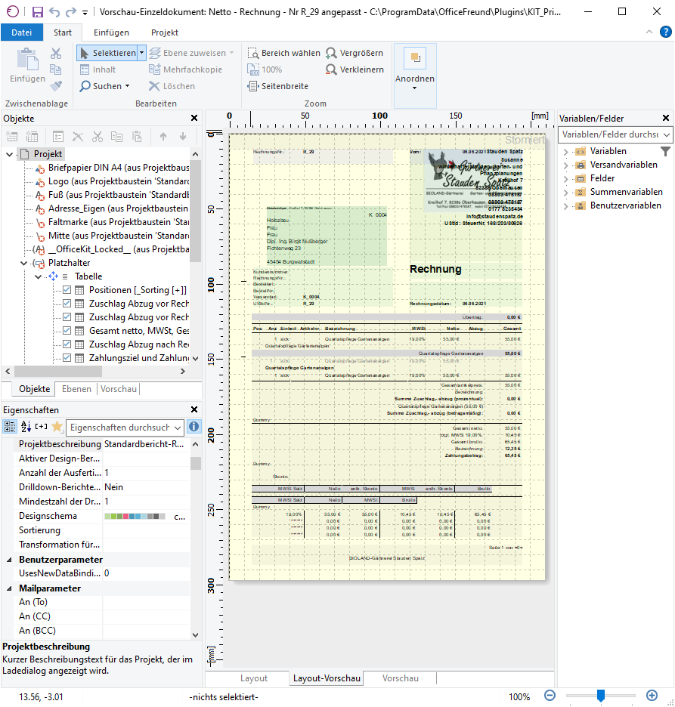
Task: Click the filter funnel icon in Variablen panel
Action: coord(665,151)
